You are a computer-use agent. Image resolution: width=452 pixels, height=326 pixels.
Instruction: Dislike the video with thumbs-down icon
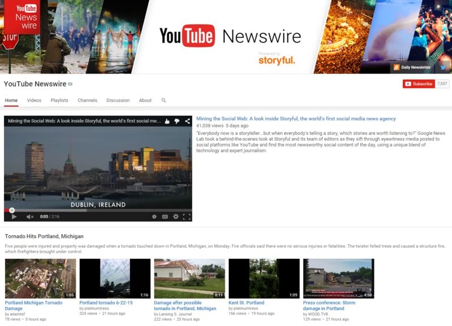coord(177,121)
